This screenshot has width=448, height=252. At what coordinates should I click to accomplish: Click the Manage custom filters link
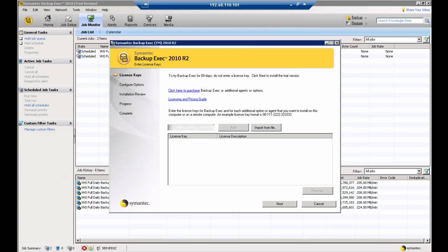point(40,129)
